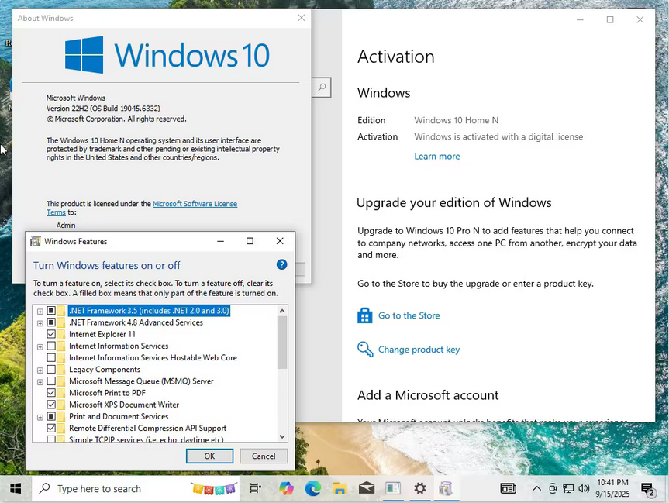Select the Microsoft XPS Document Writer row

124,405
